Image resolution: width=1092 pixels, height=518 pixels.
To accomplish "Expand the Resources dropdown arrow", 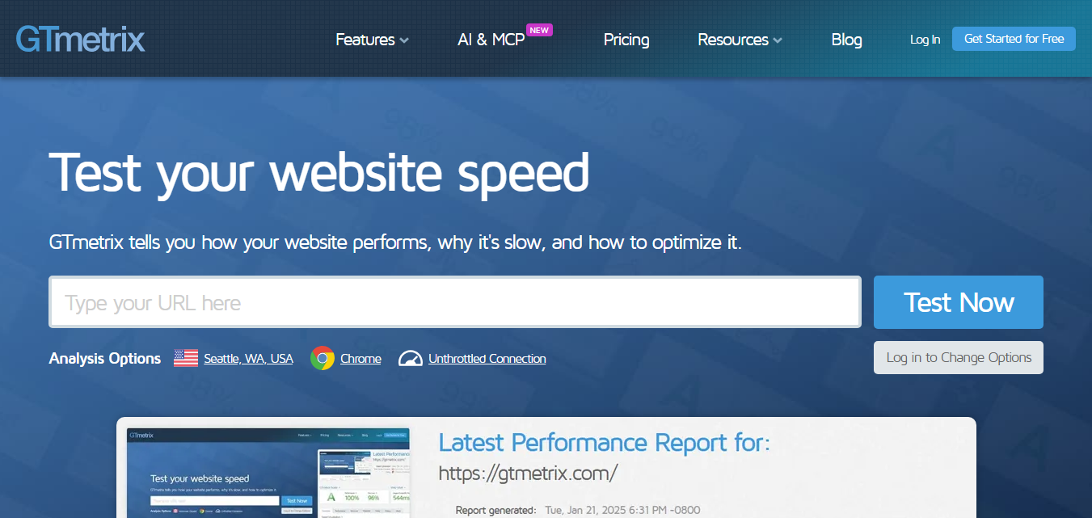I will [x=778, y=40].
